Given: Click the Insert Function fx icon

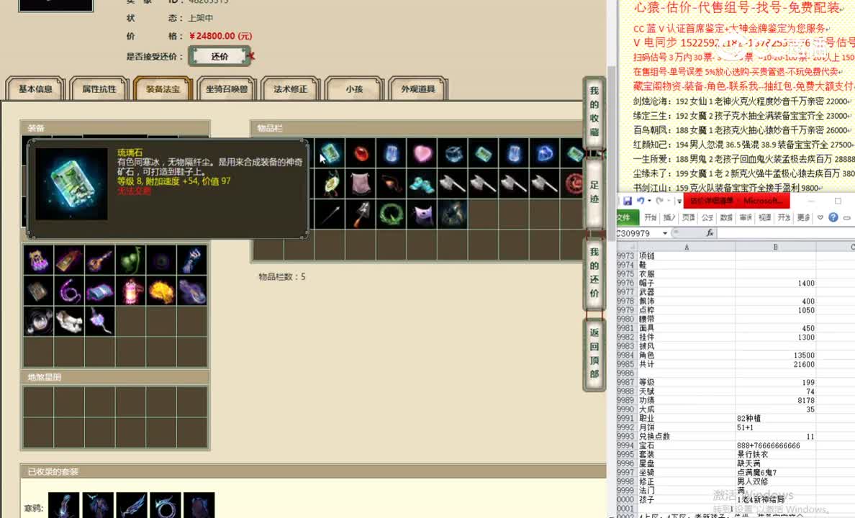Looking at the screenshot, I should 710,232.
